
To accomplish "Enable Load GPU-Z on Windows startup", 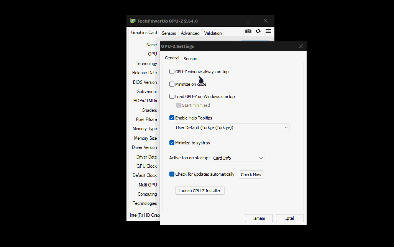I will [172, 97].
